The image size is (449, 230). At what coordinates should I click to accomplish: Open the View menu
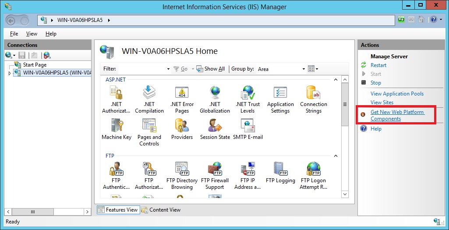coord(32,34)
